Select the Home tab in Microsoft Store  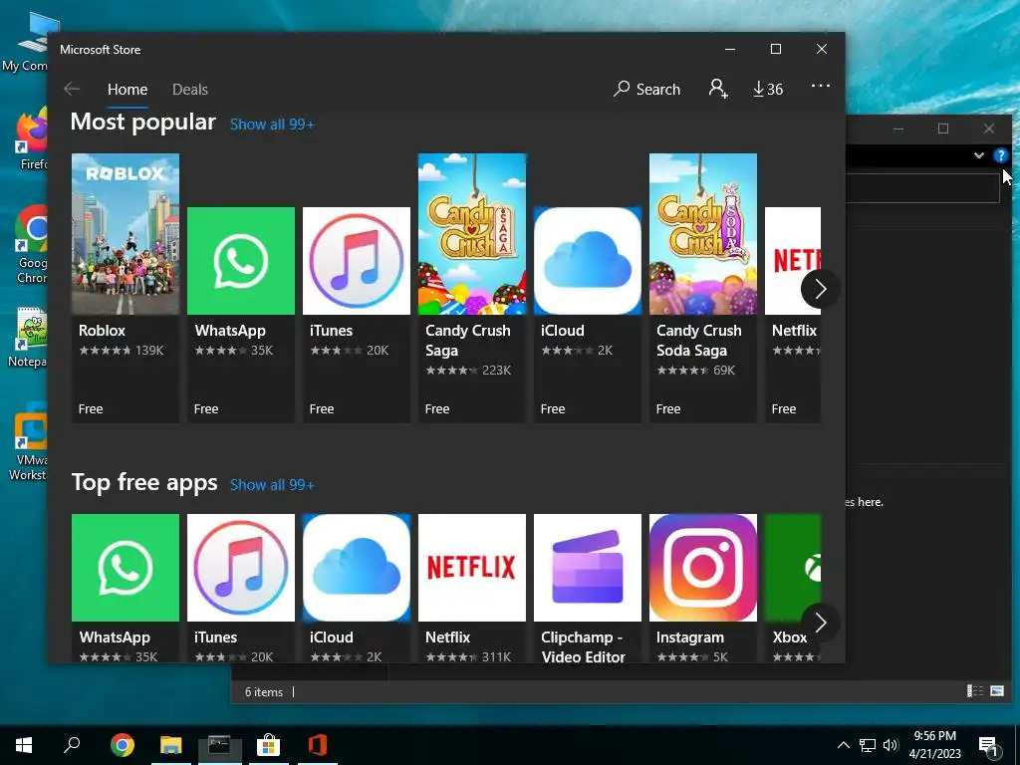click(x=127, y=89)
